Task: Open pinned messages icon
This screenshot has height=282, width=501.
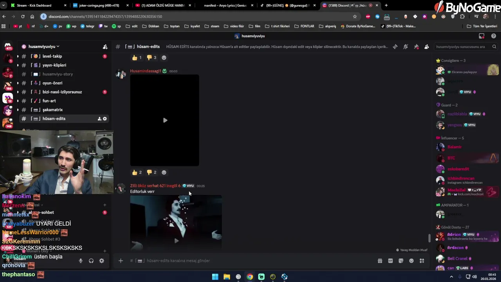Action: point(416,47)
